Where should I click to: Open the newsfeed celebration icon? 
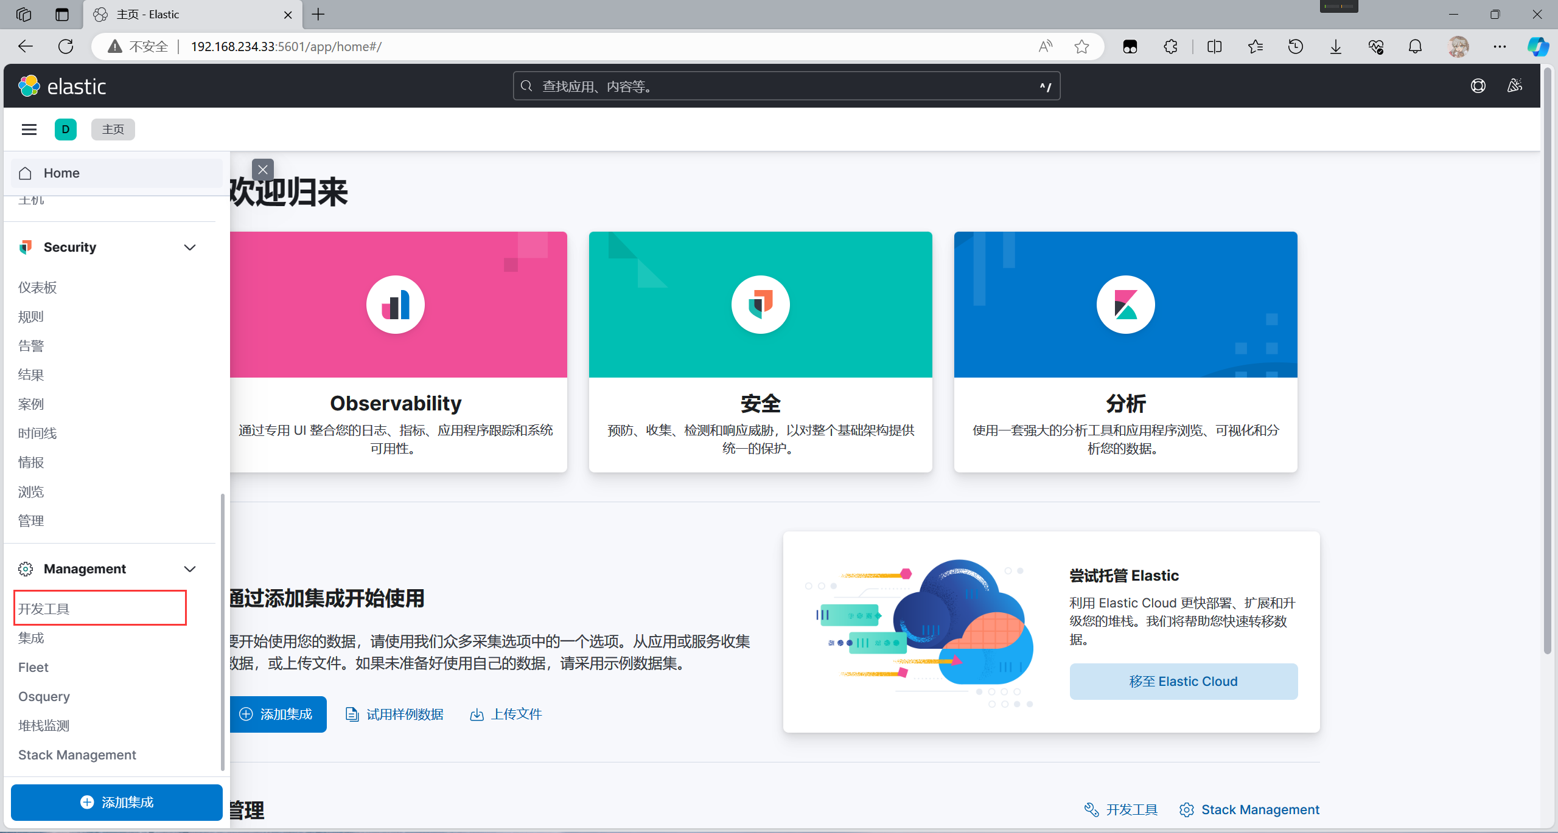(x=1514, y=86)
